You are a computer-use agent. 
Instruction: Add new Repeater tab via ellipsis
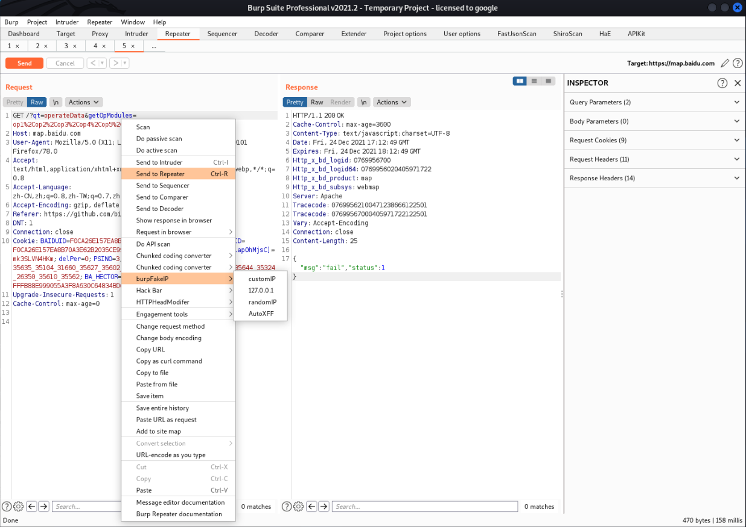154,46
